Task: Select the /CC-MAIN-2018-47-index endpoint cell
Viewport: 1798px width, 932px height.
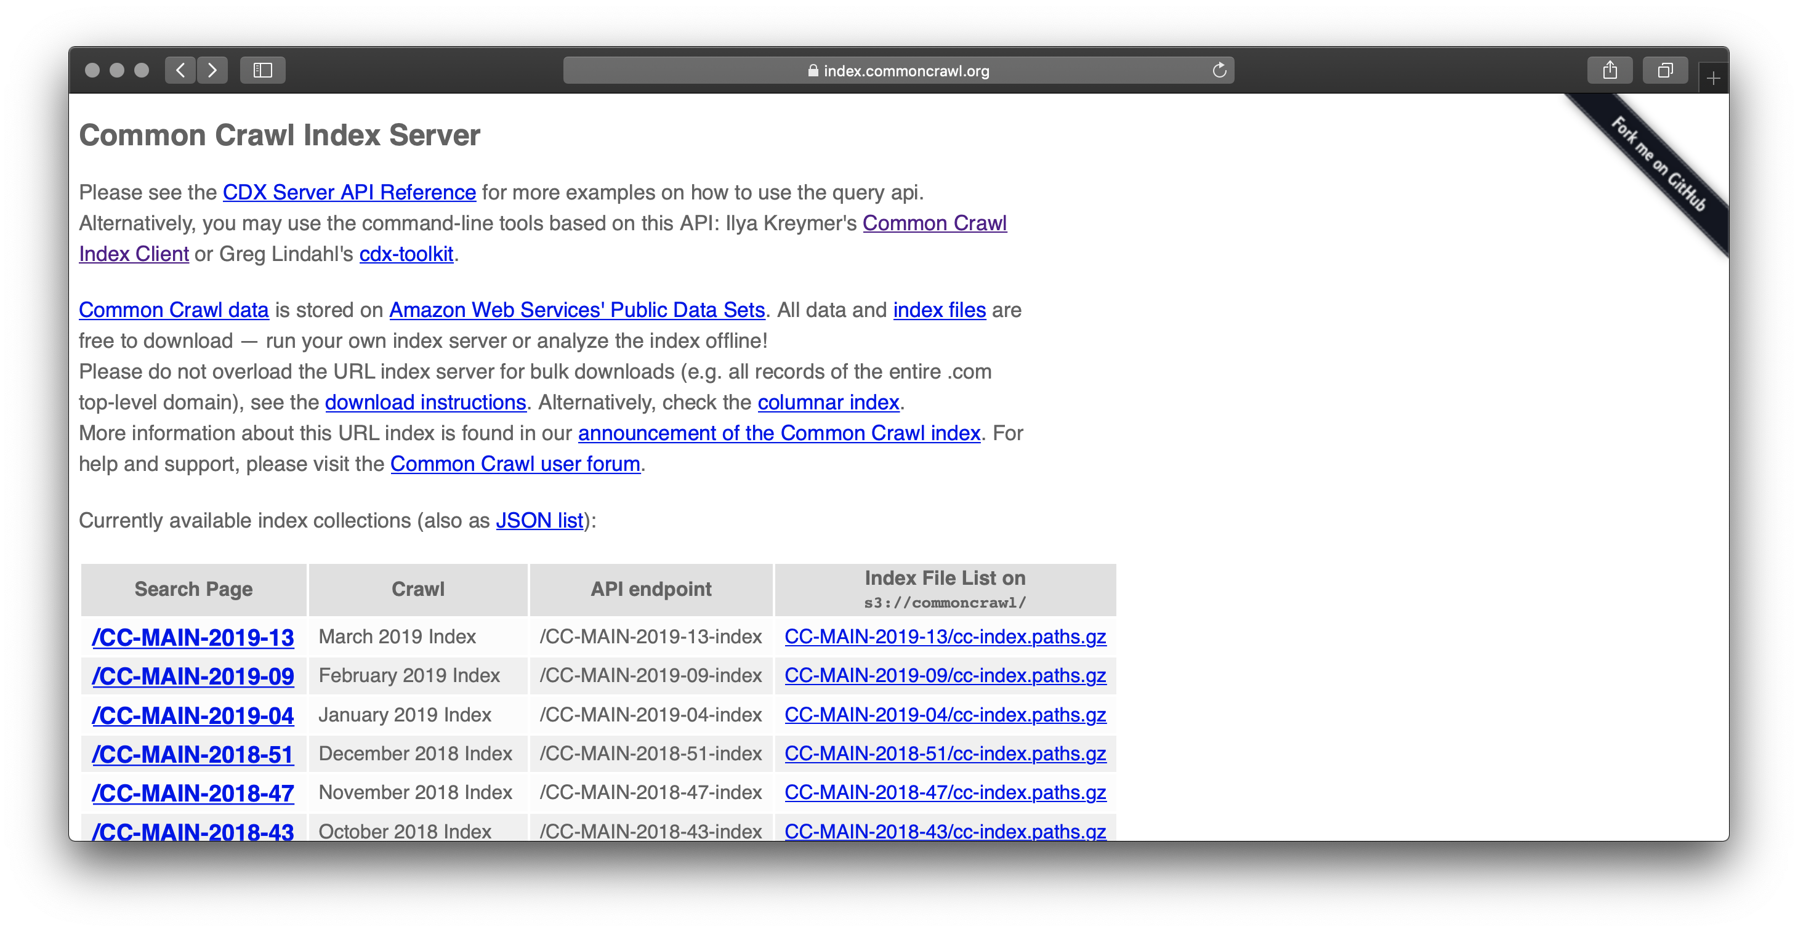Action: click(x=650, y=793)
